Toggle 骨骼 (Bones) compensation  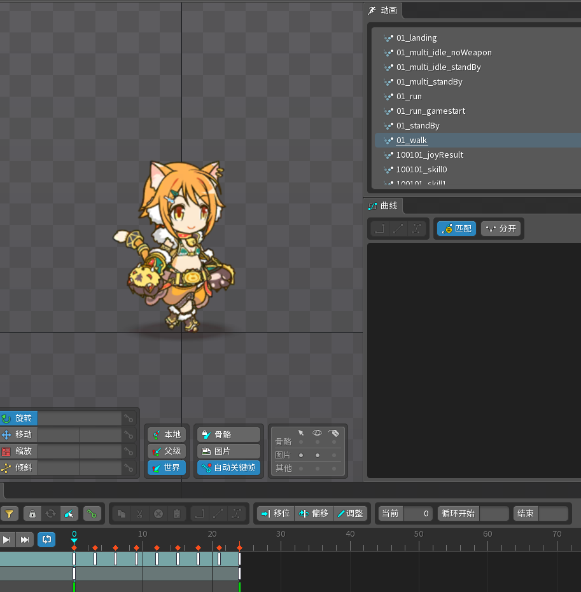[228, 434]
